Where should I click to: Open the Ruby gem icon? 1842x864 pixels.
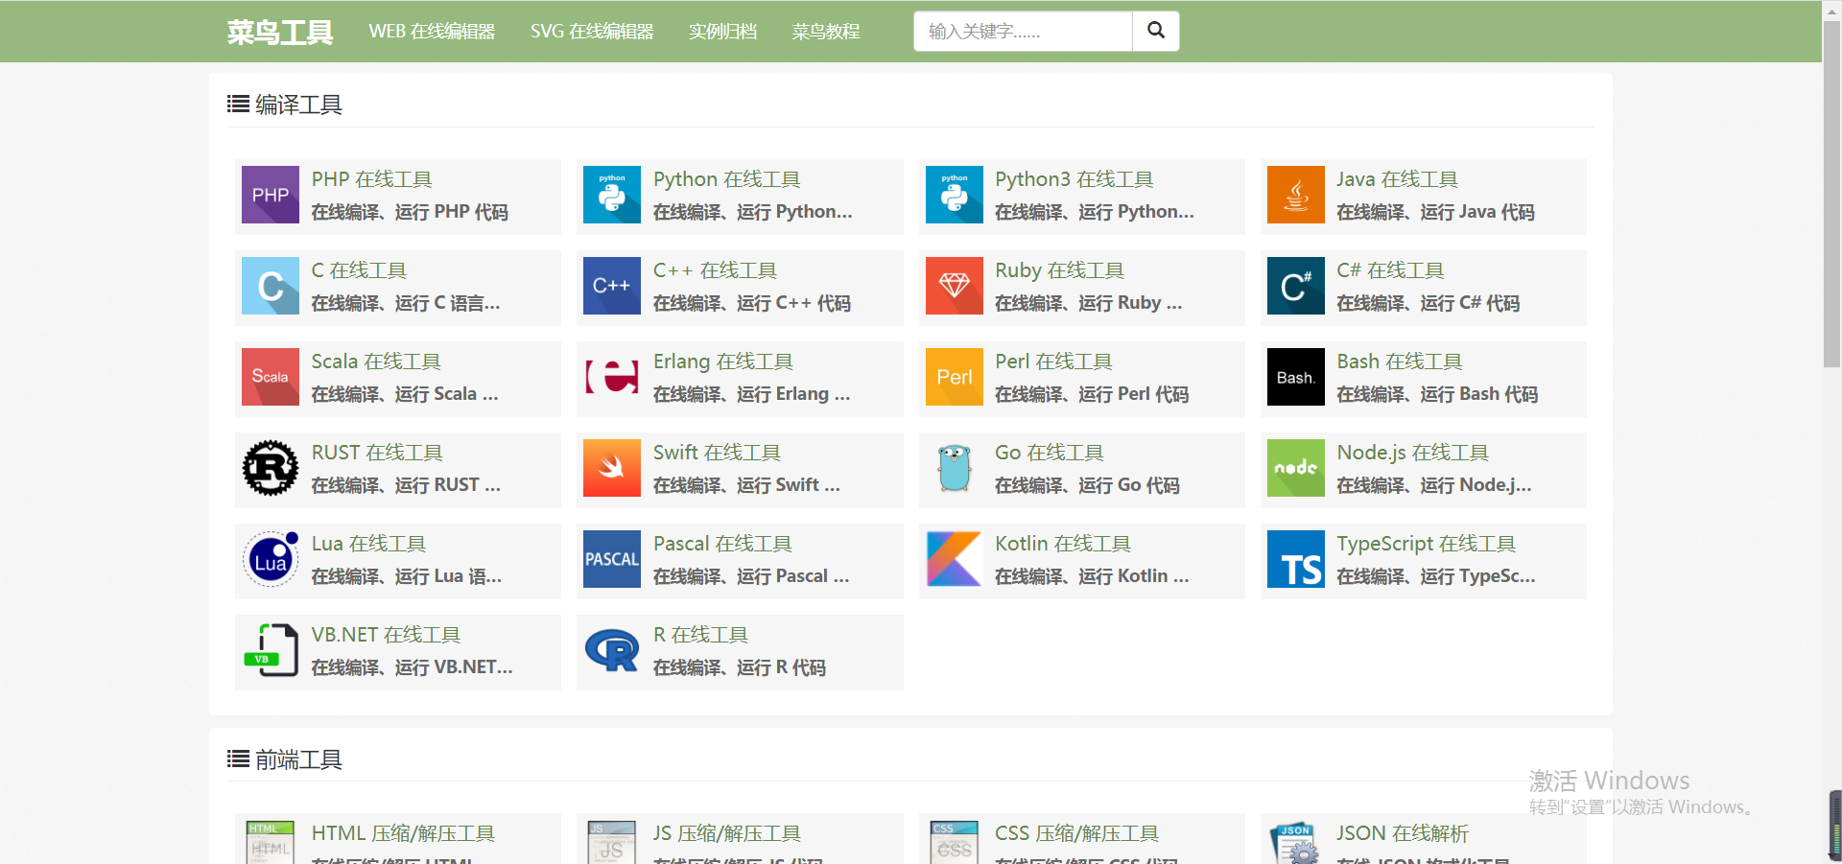point(955,286)
